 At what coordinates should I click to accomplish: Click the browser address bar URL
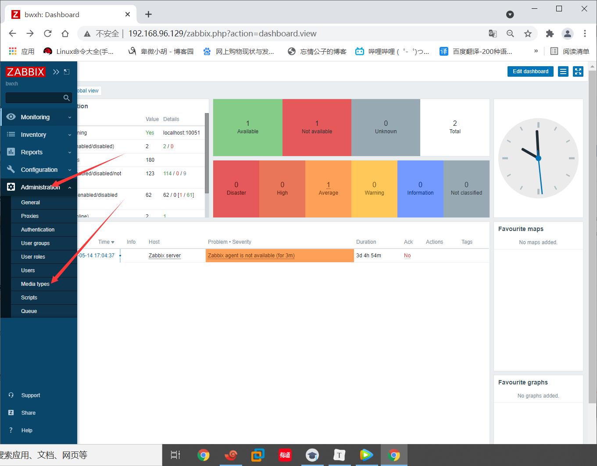(222, 34)
